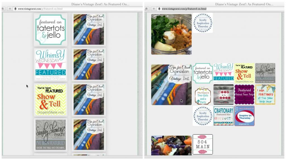Select left window's Diane's Vintage Zest title
Screen dimensions: 286x160
click(100, 4)
